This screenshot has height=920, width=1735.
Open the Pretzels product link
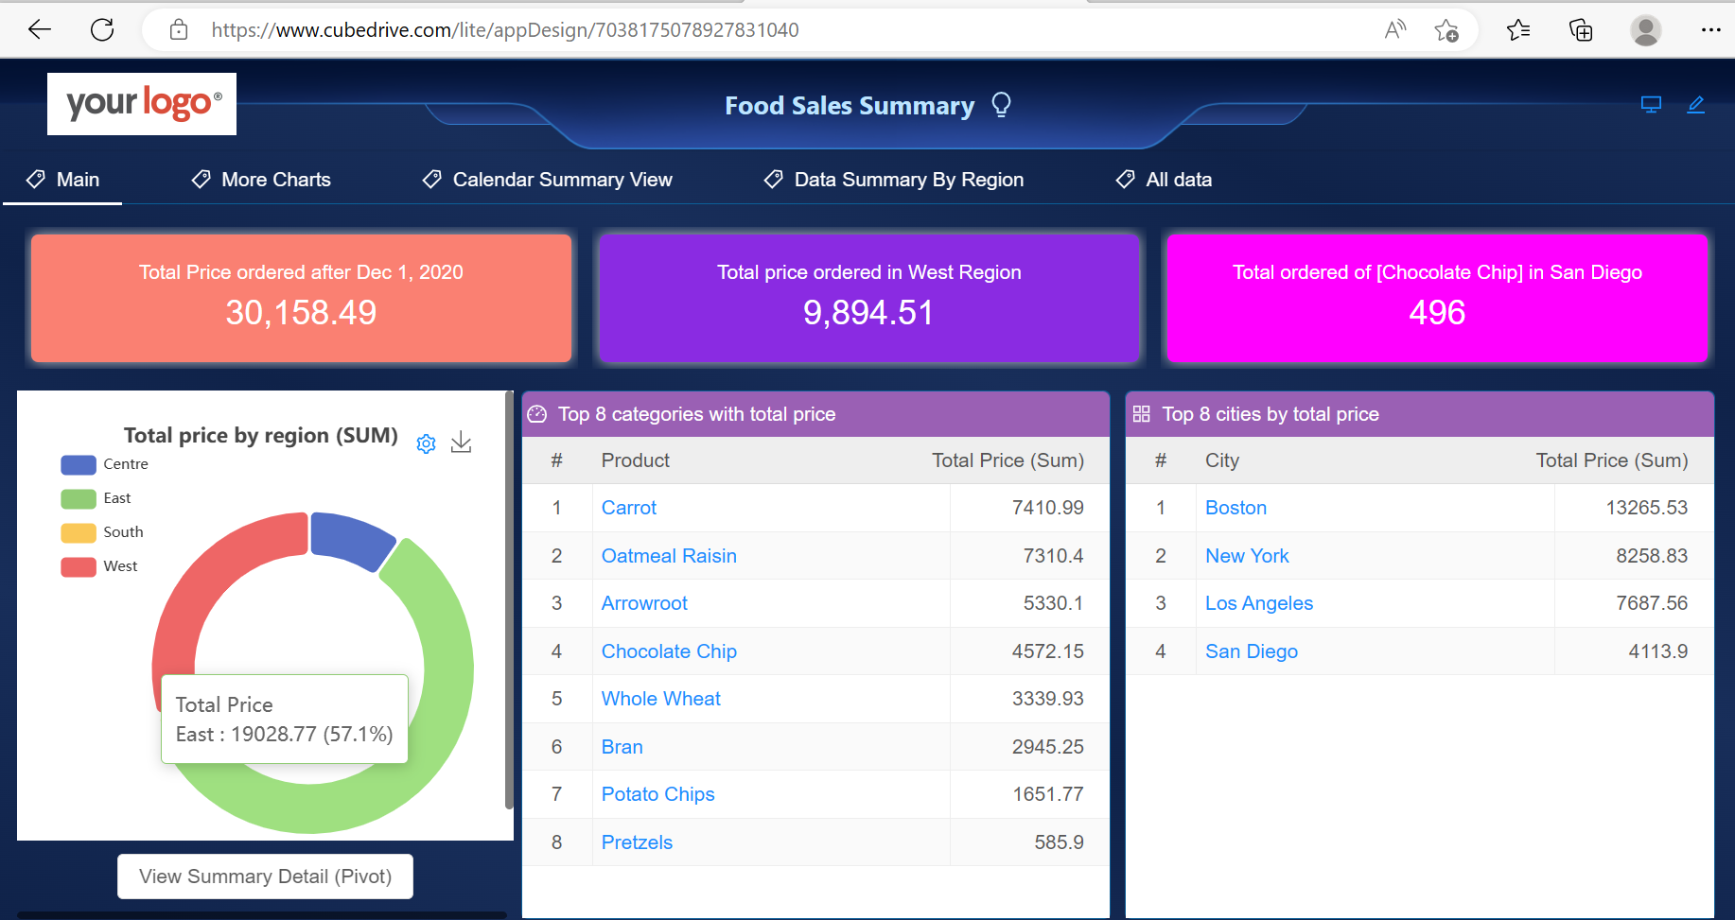coord(637,842)
